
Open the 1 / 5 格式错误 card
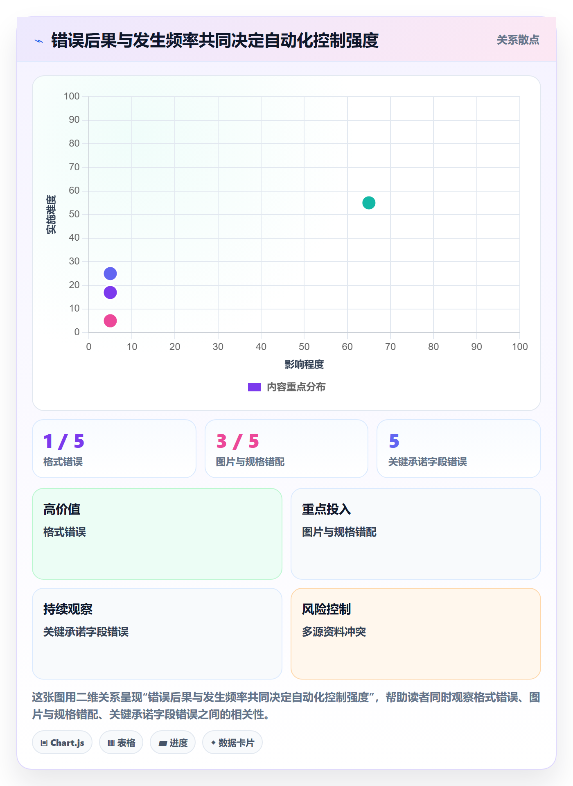click(x=114, y=449)
